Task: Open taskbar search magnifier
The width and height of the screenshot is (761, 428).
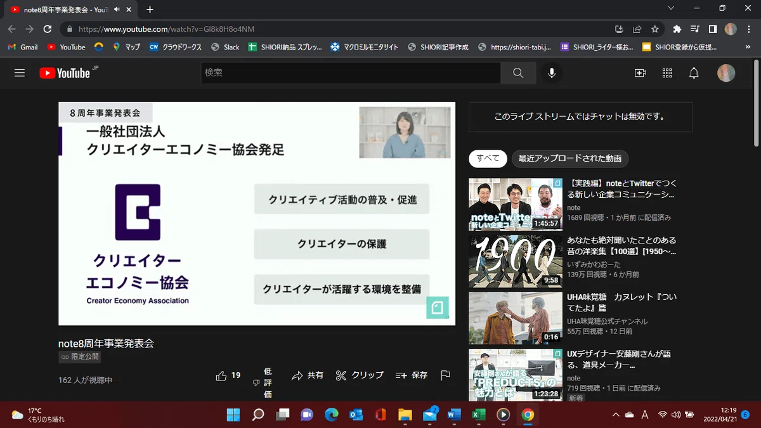Action: [258, 415]
